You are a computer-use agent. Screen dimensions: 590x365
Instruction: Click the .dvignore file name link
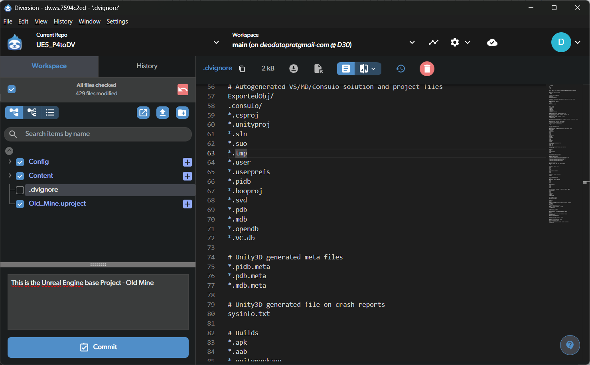[x=218, y=68]
